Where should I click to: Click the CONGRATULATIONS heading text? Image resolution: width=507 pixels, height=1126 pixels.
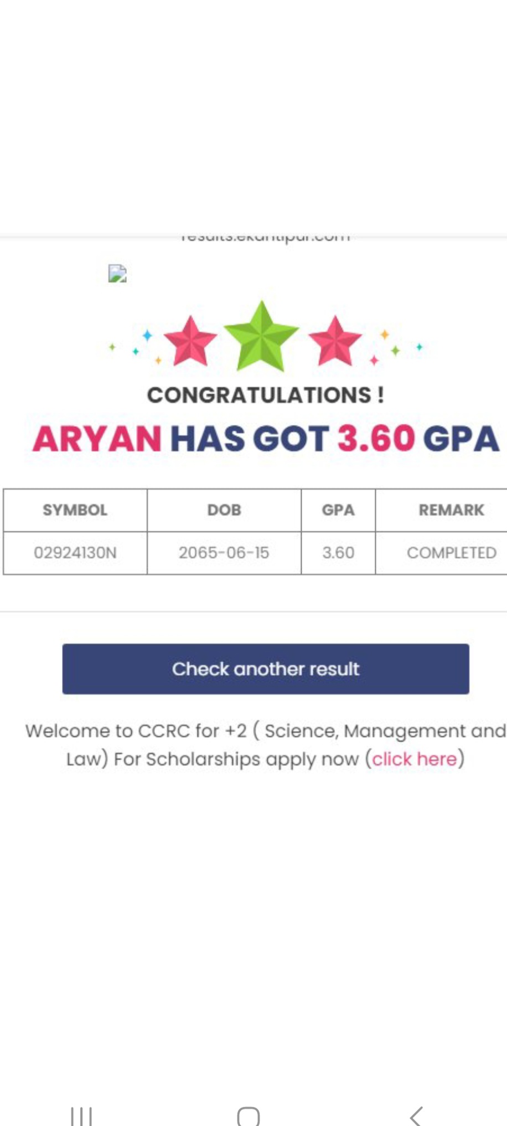click(x=265, y=395)
